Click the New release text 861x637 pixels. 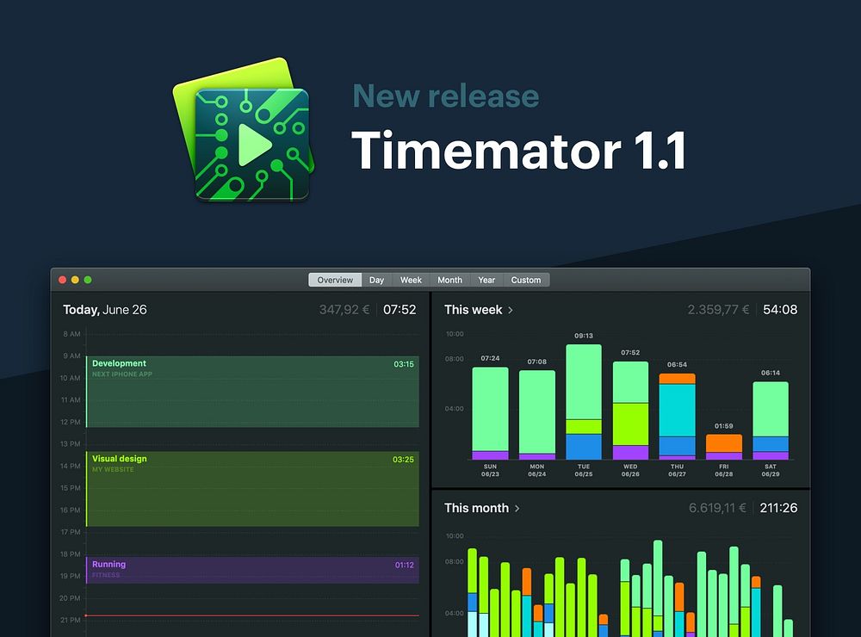coord(446,96)
